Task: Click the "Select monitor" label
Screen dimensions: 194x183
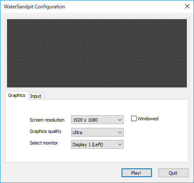Action: point(44,143)
